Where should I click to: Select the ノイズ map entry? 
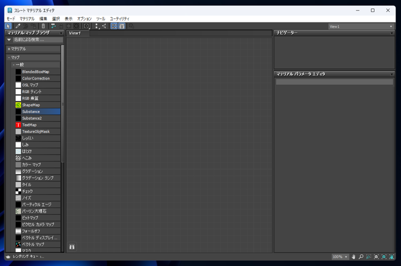click(x=38, y=197)
